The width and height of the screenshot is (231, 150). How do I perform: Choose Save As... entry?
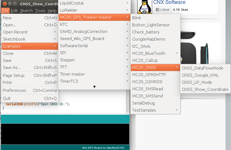30,67
